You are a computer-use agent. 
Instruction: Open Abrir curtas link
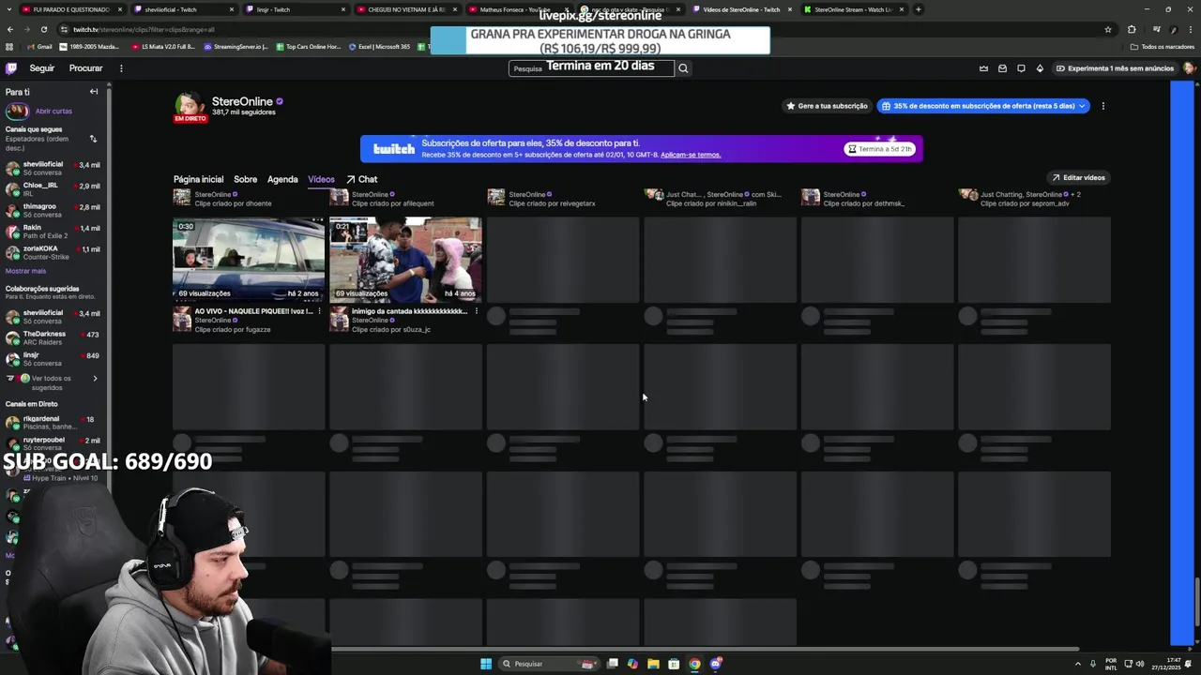point(53,111)
